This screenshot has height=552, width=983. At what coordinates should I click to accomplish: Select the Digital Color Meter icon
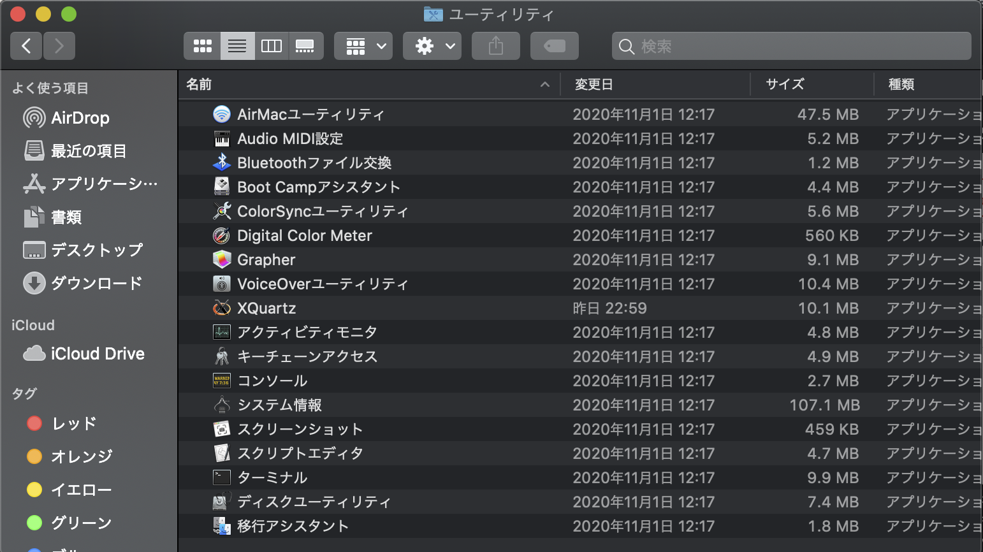coord(221,235)
